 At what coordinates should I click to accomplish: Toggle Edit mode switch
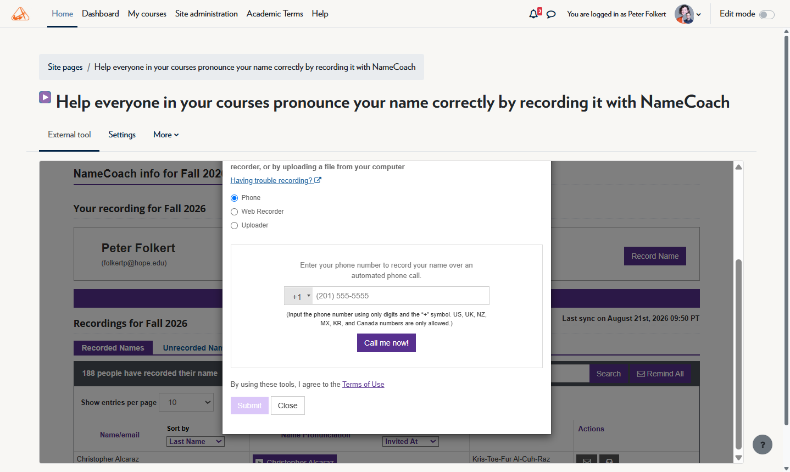coord(766,15)
